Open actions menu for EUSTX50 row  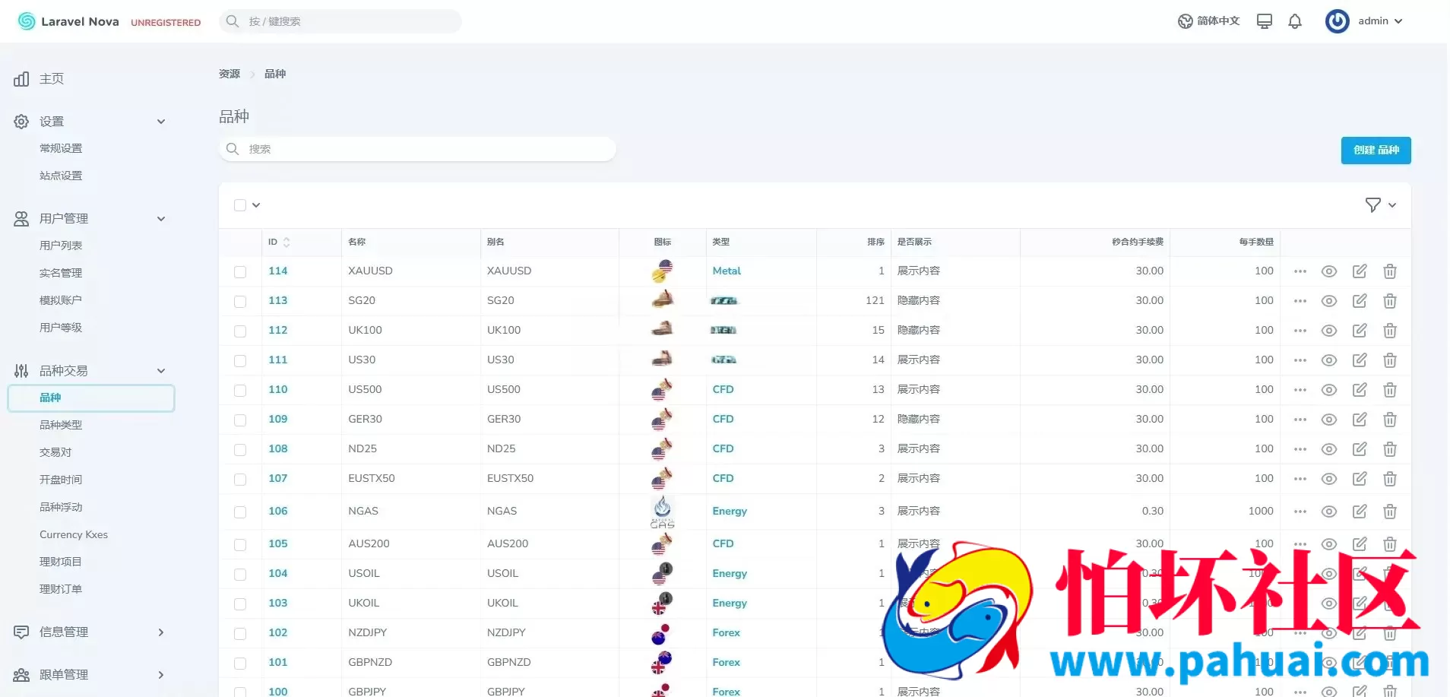click(1300, 479)
